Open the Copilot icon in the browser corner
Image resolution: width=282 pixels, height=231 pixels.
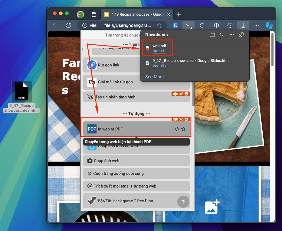tap(269, 25)
